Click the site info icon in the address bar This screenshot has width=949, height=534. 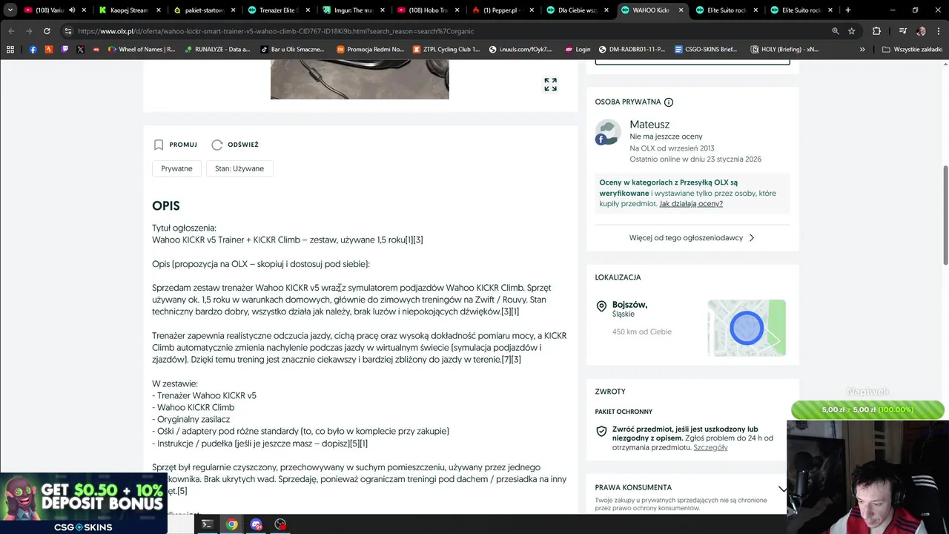pos(68,31)
